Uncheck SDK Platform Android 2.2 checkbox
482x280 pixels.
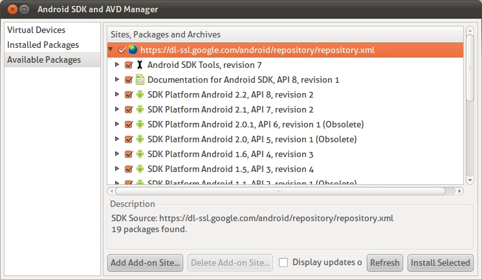pos(129,94)
